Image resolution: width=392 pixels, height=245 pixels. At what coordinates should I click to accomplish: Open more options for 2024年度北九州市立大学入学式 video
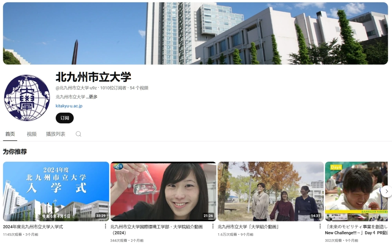click(x=105, y=226)
